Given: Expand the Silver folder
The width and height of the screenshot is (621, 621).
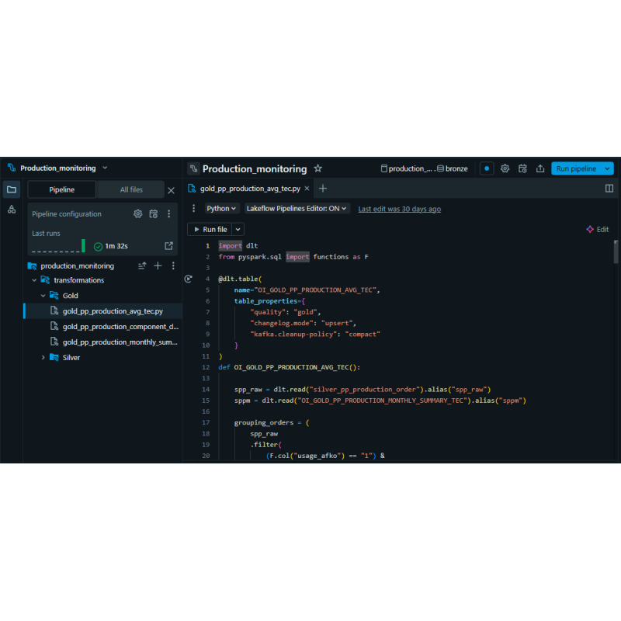Looking at the screenshot, I should tap(43, 358).
